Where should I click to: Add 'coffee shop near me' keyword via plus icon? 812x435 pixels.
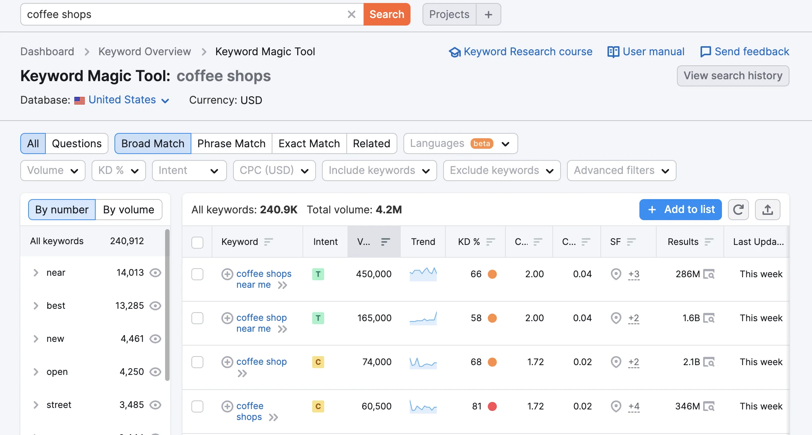tap(227, 318)
